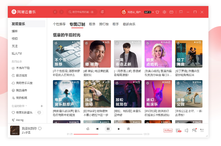Image resolution: width=221 pixels, height=146 pixels.
Task: Open the 欧美点唱机 playlist
Action: [158, 54]
